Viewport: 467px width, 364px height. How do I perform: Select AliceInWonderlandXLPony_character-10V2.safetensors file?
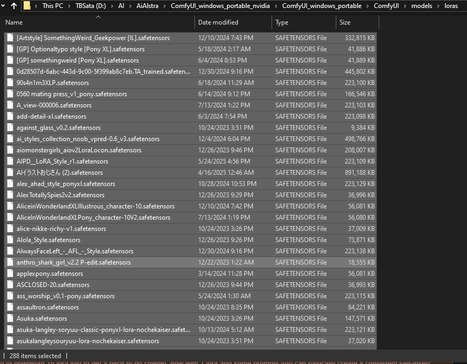point(93,218)
